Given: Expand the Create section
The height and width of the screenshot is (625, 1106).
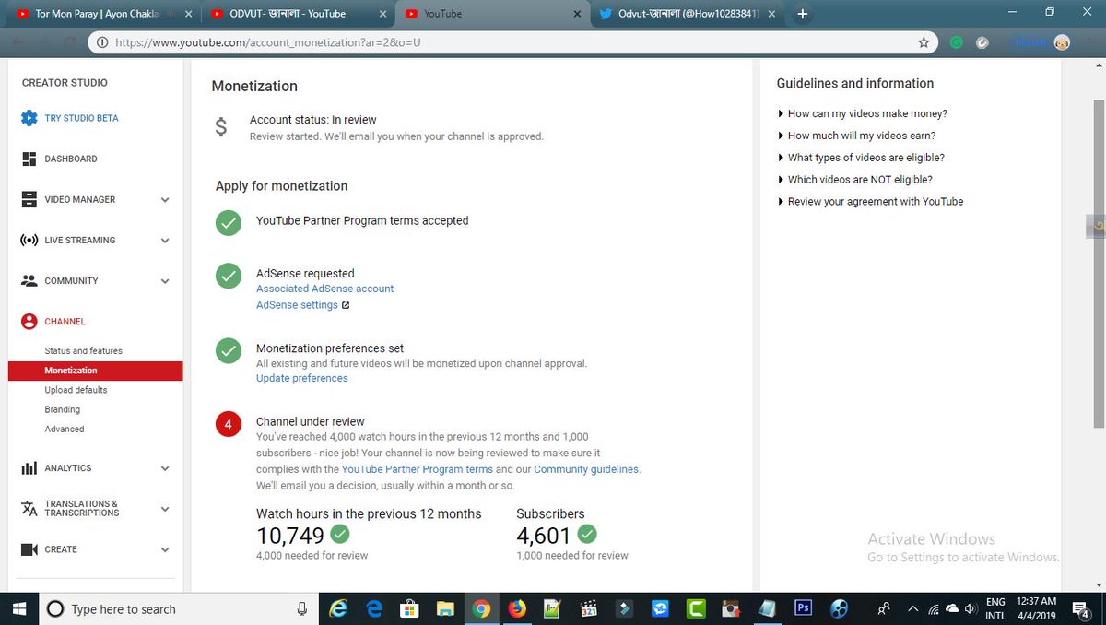Looking at the screenshot, I should pyautogui.click(x=165, y=549).
